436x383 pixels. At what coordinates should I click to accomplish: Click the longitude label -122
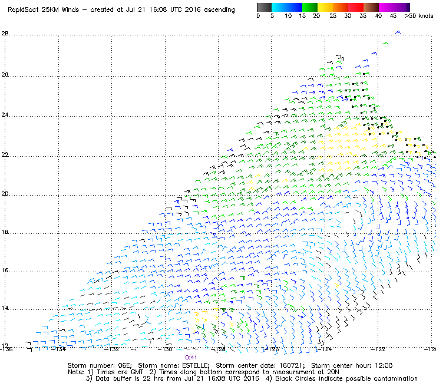click(x=378, y=349)
